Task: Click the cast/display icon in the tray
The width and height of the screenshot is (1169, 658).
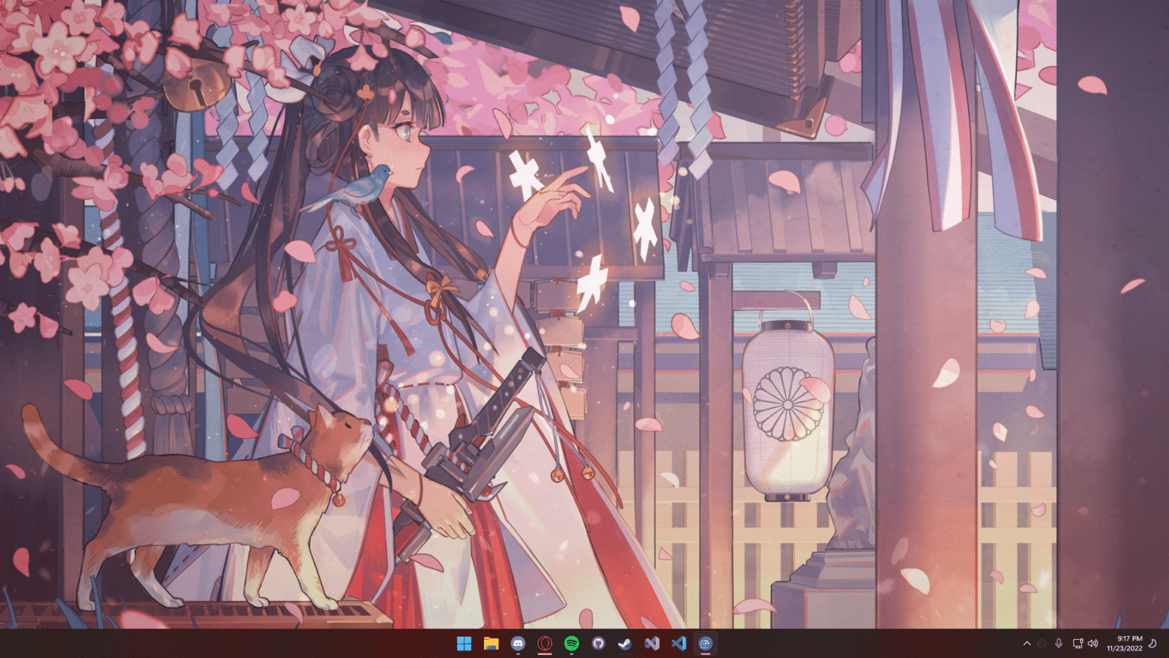Action: tap(1078, 644)
